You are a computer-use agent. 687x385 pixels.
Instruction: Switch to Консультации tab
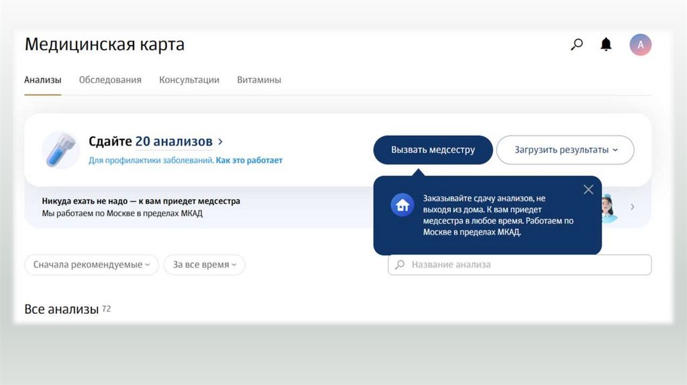pos(189,80)
